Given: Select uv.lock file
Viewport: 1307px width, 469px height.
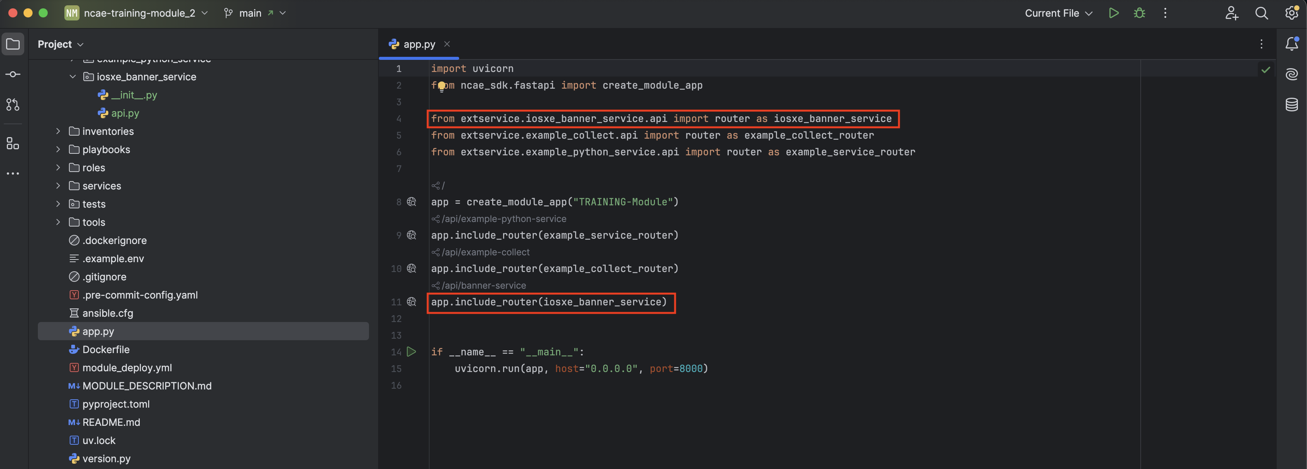Looking at the screenshot, I should [92, 441].
